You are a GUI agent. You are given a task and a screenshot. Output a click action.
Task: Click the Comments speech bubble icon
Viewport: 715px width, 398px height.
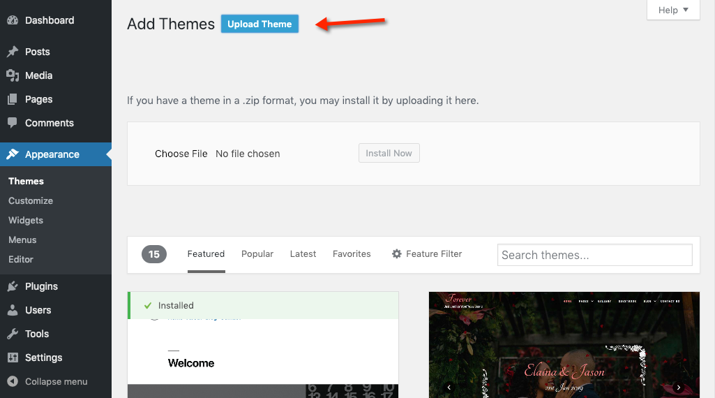13,123
